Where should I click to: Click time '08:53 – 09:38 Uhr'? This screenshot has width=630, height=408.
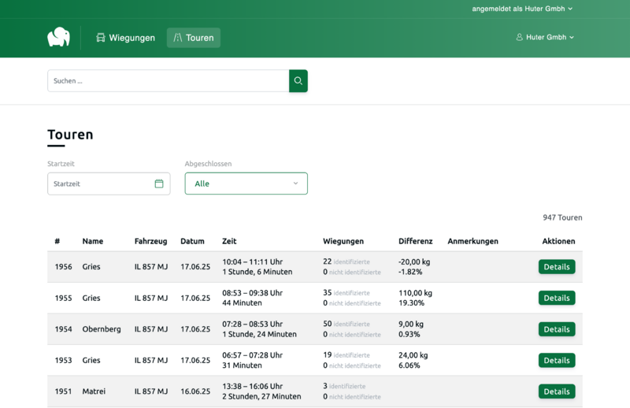pyautogui.click(x=252, y=293)
